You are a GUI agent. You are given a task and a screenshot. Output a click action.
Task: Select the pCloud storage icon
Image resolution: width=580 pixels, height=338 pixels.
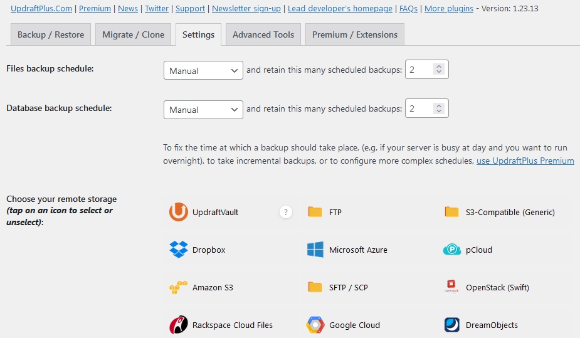(452, 250)
